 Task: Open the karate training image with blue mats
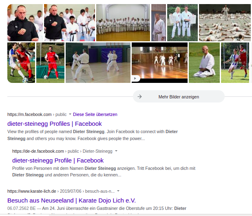[97, 62]
